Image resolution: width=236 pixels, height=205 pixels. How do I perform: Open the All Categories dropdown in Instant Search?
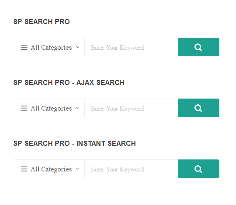pyautogui.click(x=49, y=169)
